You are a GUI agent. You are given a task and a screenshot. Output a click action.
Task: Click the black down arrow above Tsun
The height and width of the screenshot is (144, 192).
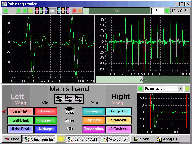point(69,108)
